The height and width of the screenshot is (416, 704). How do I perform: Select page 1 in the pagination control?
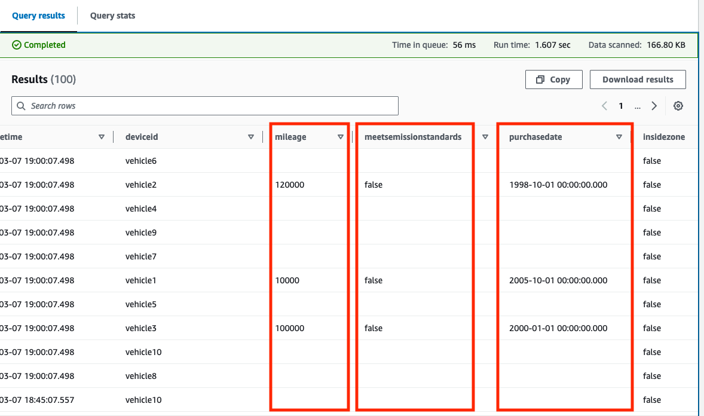point(620,105)
